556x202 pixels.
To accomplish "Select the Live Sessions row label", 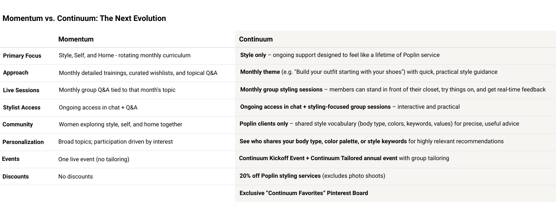I will pyautogui.click(x=21, y=90).
